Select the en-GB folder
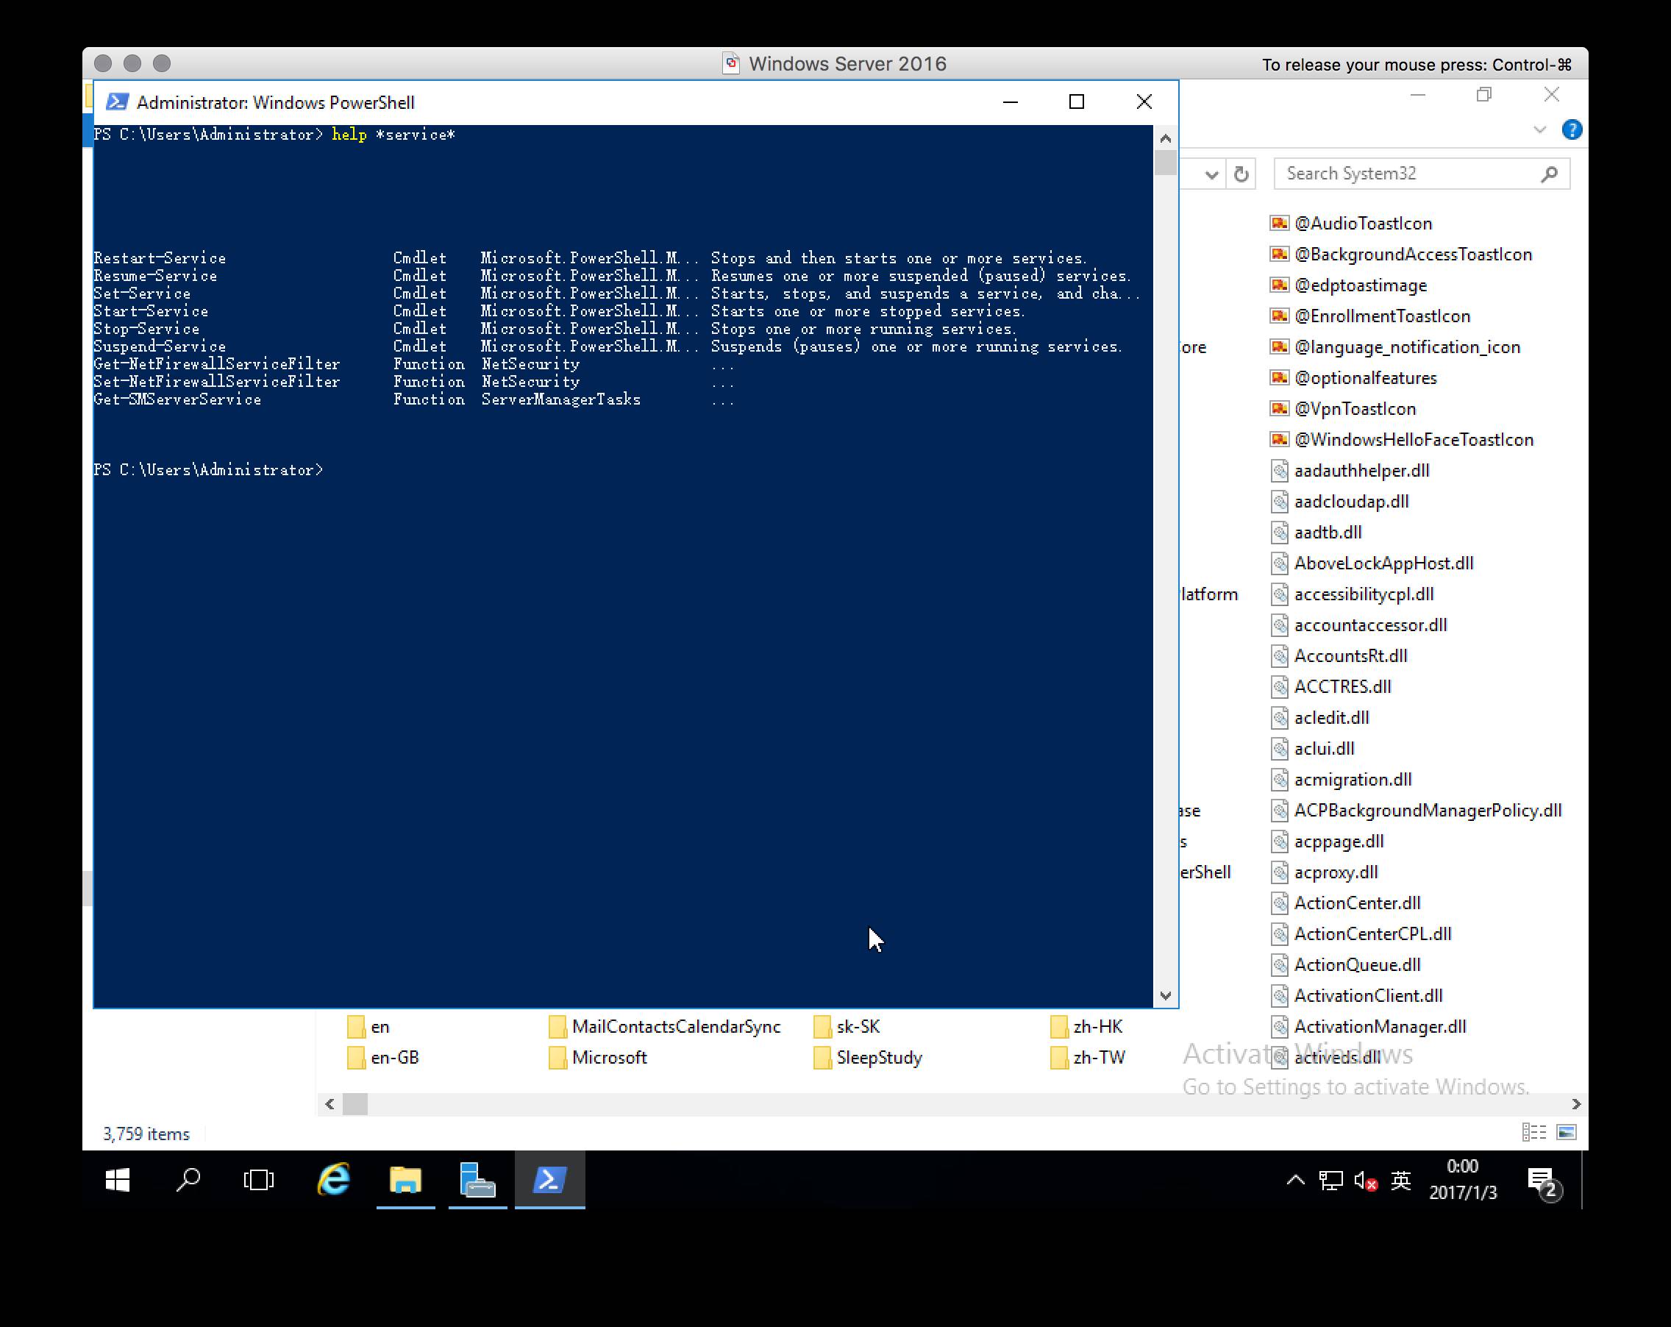Screen dimensions: 1671x1327 pos(384,1057)
